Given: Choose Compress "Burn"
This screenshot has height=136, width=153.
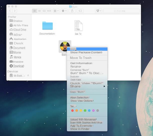Looking at the screenshot, I should pyautogui.click(x=87, y=70).
